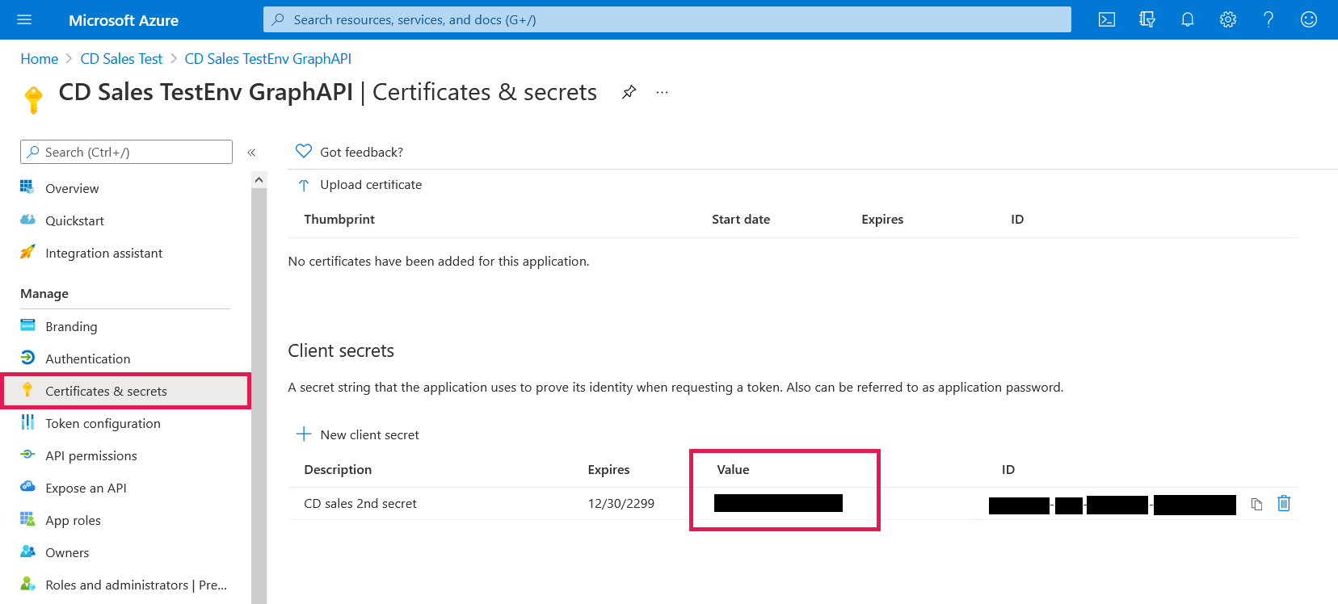Click the Upload certificate arrow icon
Viewport: 1338px width, 604px height.
click(304, 185)
